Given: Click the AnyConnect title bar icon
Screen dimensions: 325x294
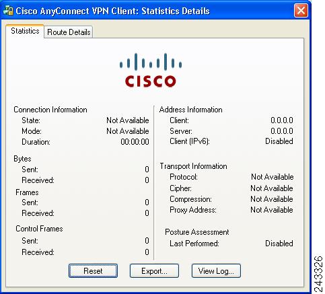Looking at the screenshot, I should click(x=9, y=11).
